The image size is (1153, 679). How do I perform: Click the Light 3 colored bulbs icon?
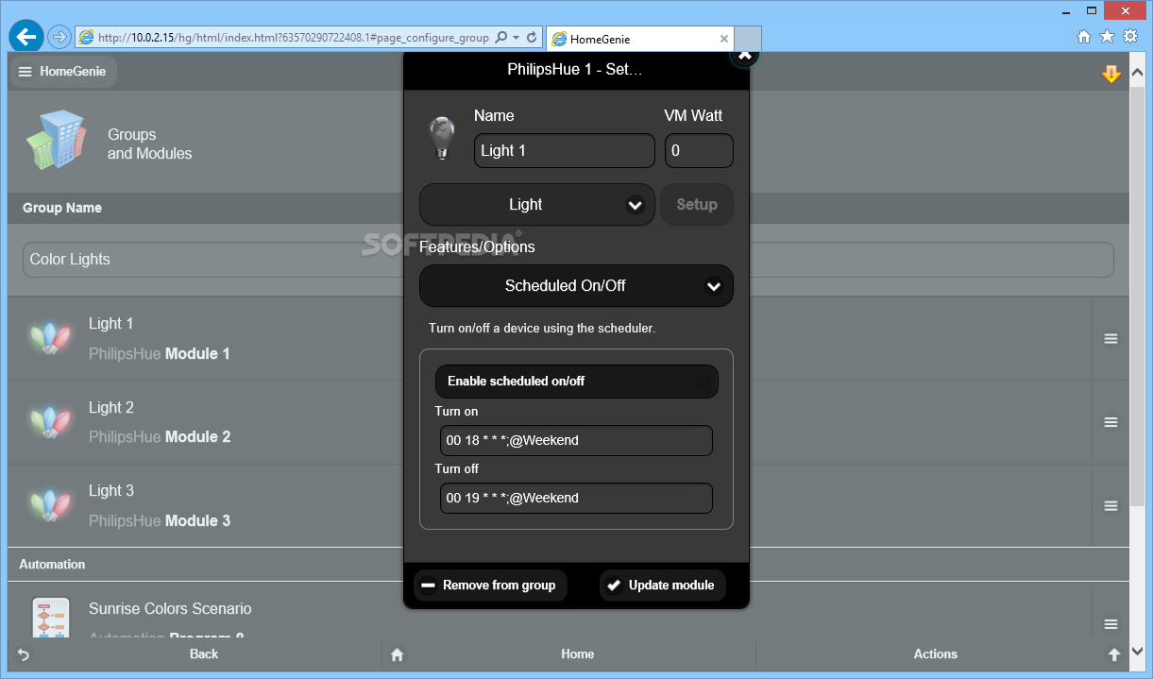(51, 505)
